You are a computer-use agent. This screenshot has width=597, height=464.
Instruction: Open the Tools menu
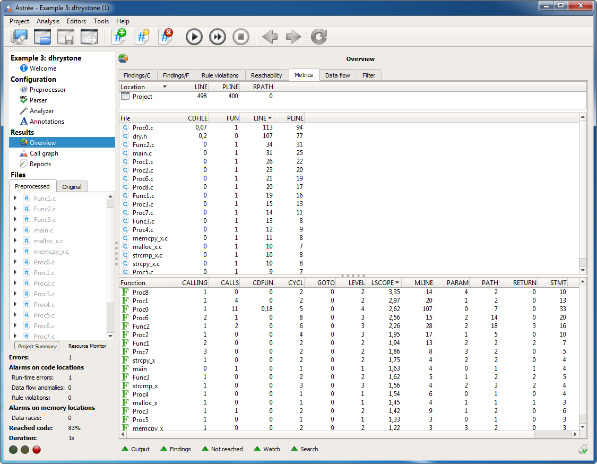pos(101,21)
